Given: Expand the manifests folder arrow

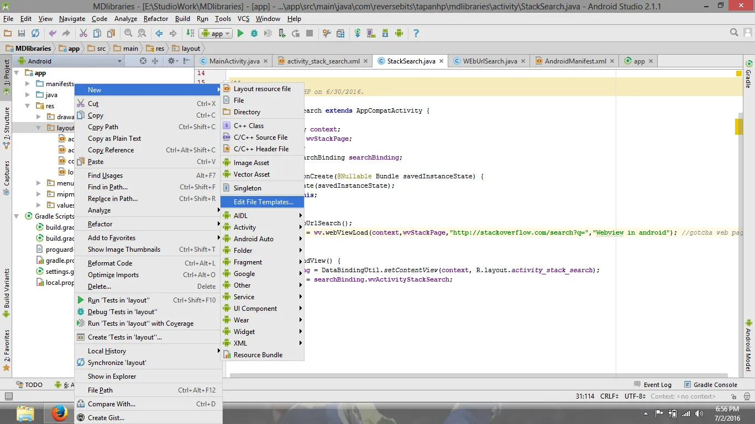Looking at the screenshot, I should coord(28,84).
